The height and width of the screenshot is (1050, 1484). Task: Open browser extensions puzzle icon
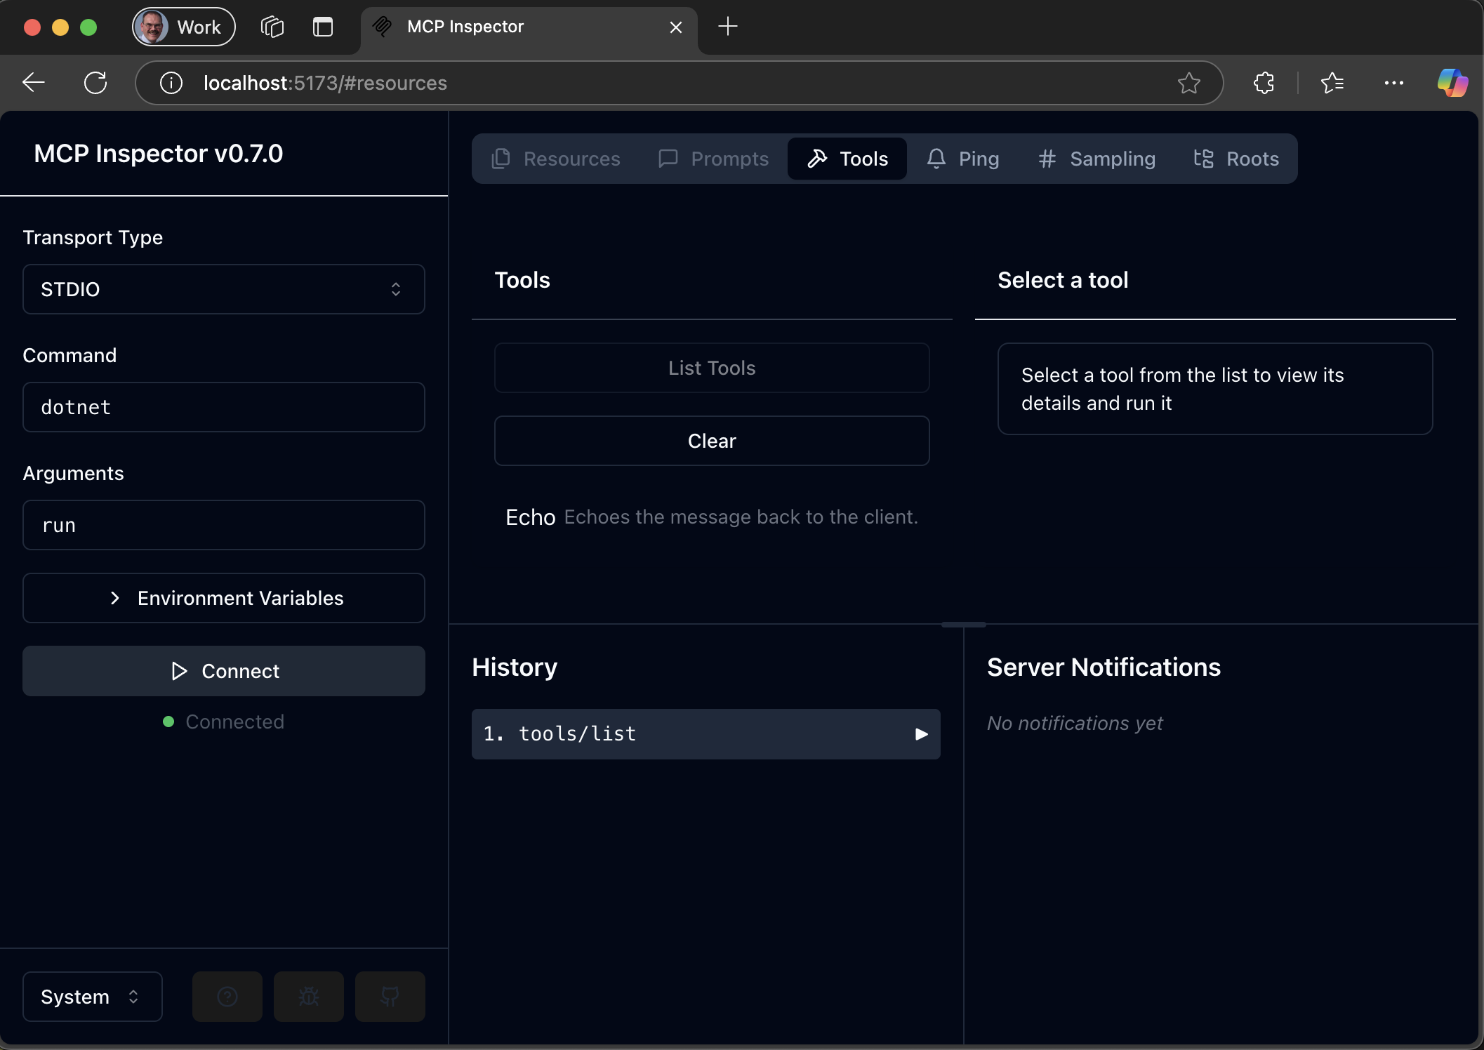[1264, 83]
